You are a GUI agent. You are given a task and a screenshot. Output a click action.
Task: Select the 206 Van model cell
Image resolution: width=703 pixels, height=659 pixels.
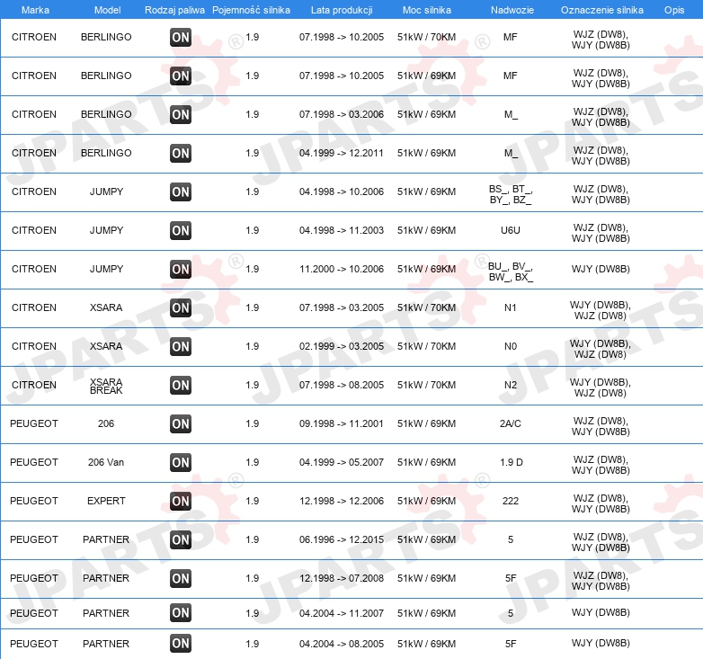pos(106,462)
